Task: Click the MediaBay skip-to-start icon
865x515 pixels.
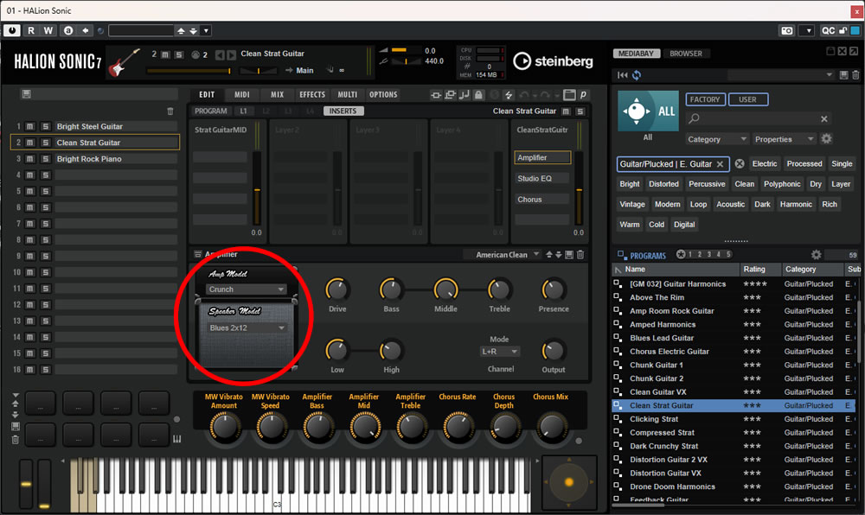Action: point(623,75)
